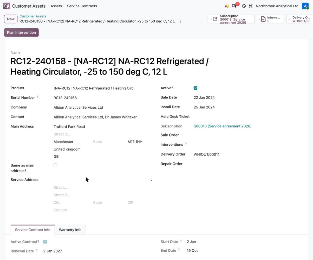Viewport: 313px width, 260px height.
Task: Open the messages icon with 8 badge
Action: coord(234,6)
